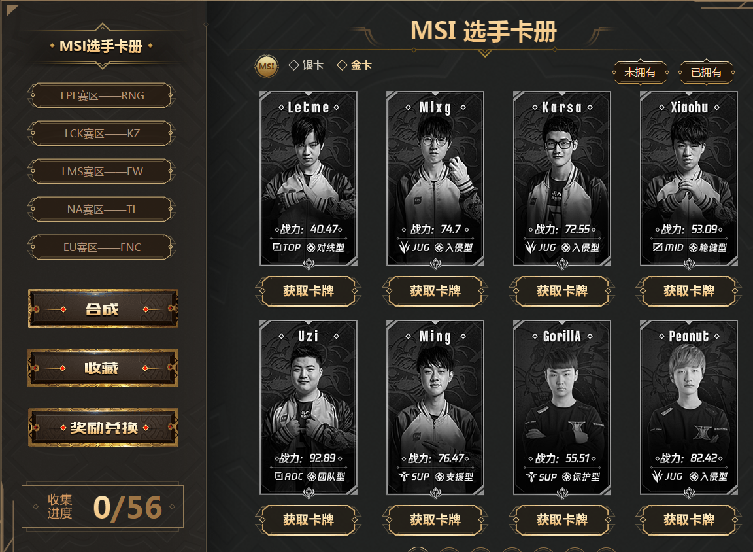Show only 未拥有 unowned cards
The width and height of the screenshot is (753, 552).
click(x=640, y=73)
